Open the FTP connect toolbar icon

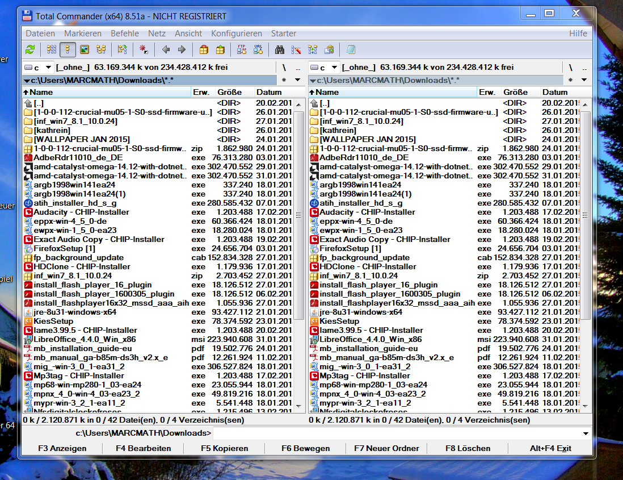click(242, 50)
